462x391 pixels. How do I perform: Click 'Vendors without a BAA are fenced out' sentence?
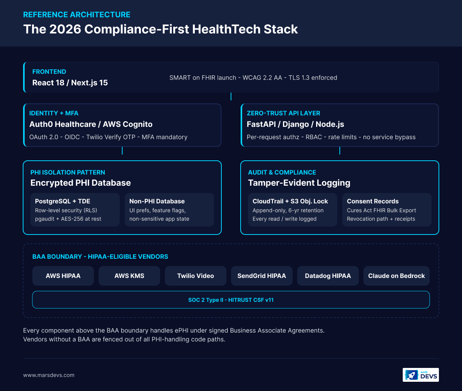click(124, 339)
